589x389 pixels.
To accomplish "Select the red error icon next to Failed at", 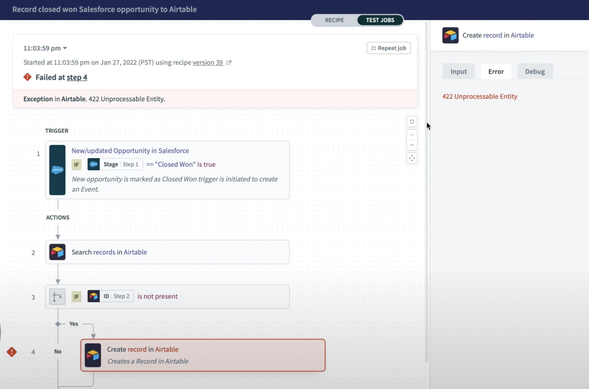I will click(27, 77).
